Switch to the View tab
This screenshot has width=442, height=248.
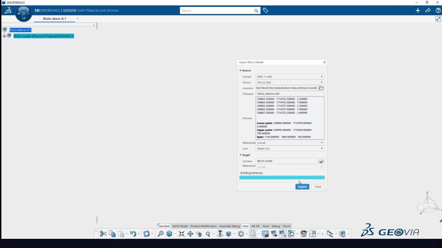coord(245,226)
